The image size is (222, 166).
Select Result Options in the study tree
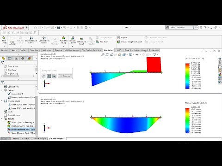(12, 115)
